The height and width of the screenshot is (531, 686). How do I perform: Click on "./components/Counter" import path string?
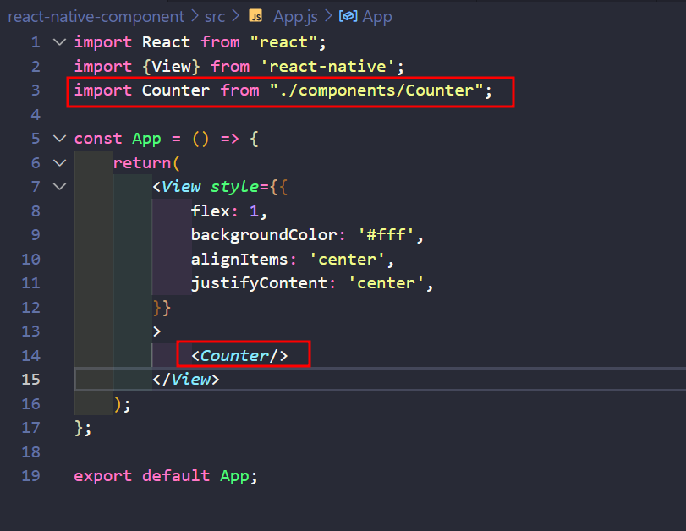376,90
